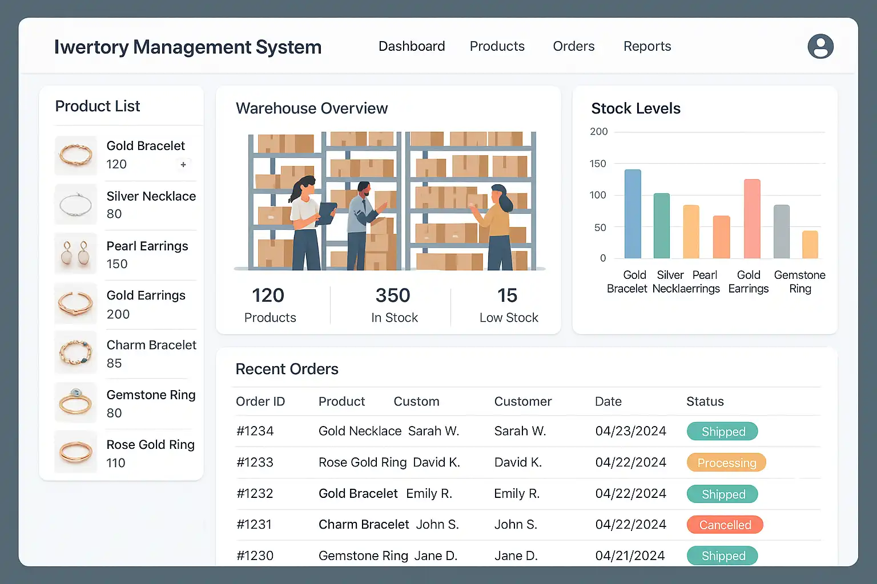Image resolution: width=877 pixels, height=584 pixels.
Task: Switch to the Orders tab
Action: (x=573, y=46)
